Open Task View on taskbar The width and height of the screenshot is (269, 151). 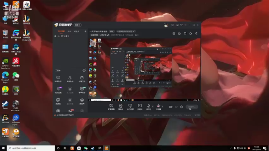(65, 148)
